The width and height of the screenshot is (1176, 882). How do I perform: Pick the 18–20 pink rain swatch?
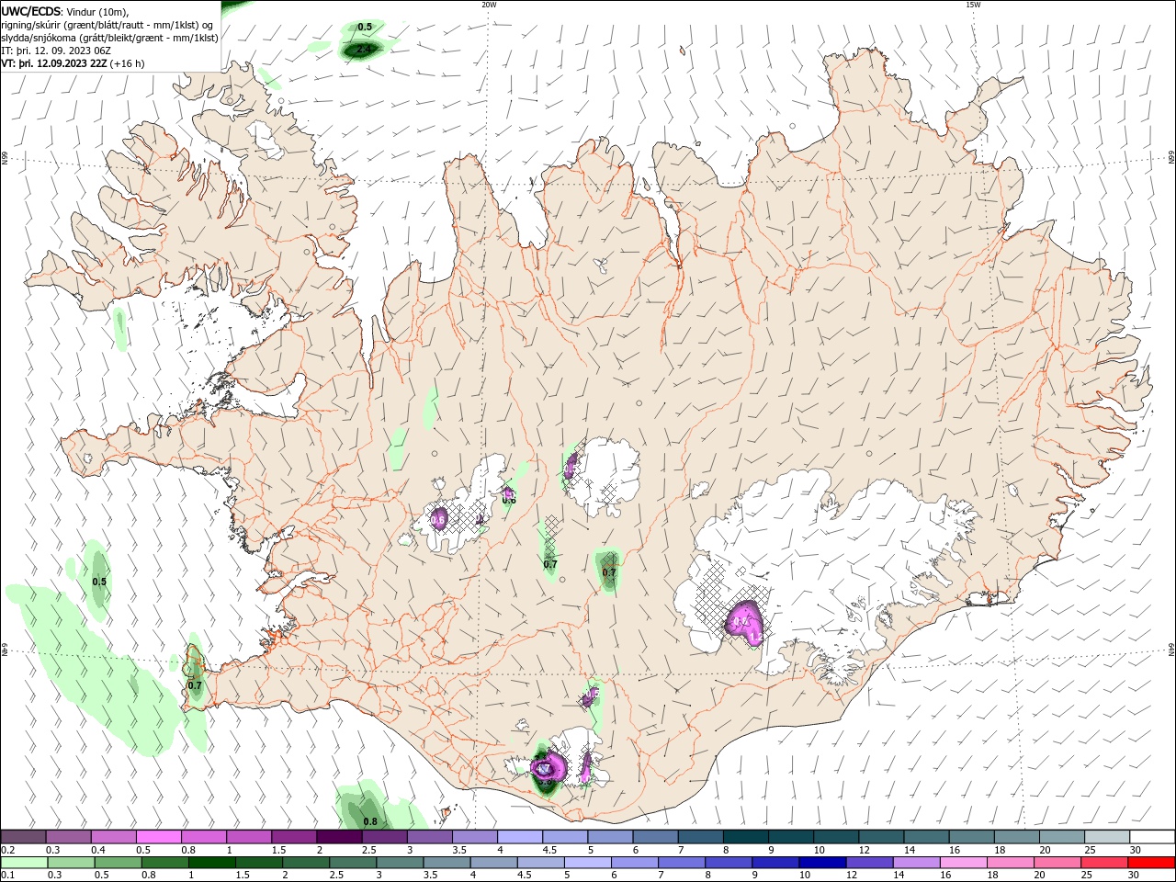[x=1011, y=863]
